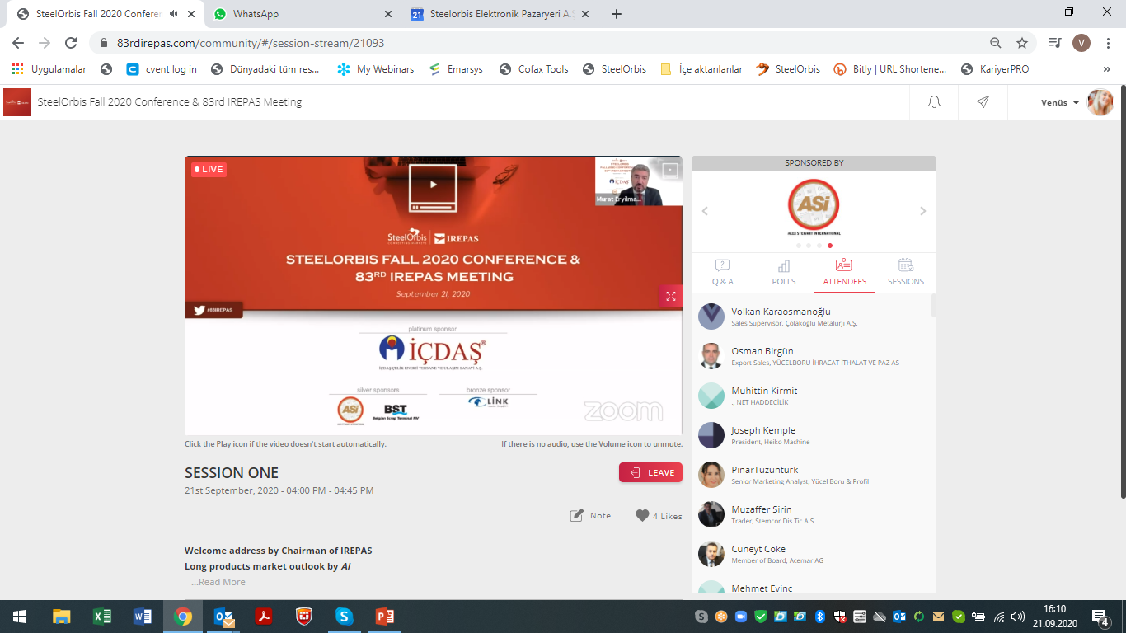Switch to the Polls tab
The height and width of the screenshot is (633, 1126).
pyautogui.click(x=783, y=272)
